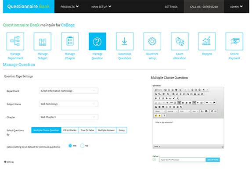Image resolution: width=252 pixels, height=169 pixels.
Task: Click the Background Color icon
Action: tap(207, 111)
